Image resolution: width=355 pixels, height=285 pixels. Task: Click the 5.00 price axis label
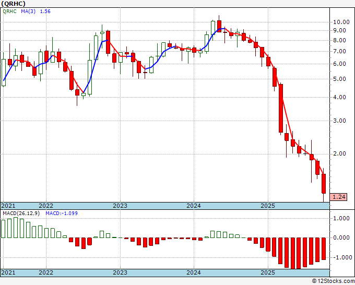coord(339,79)
